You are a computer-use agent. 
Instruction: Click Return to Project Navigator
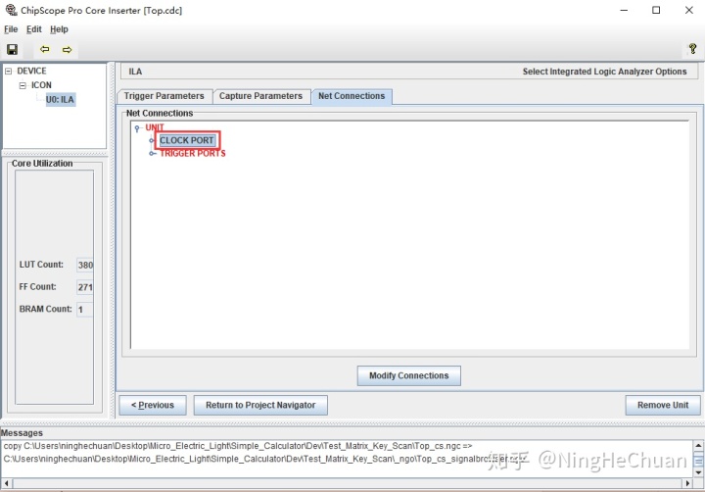pos(260,405)
